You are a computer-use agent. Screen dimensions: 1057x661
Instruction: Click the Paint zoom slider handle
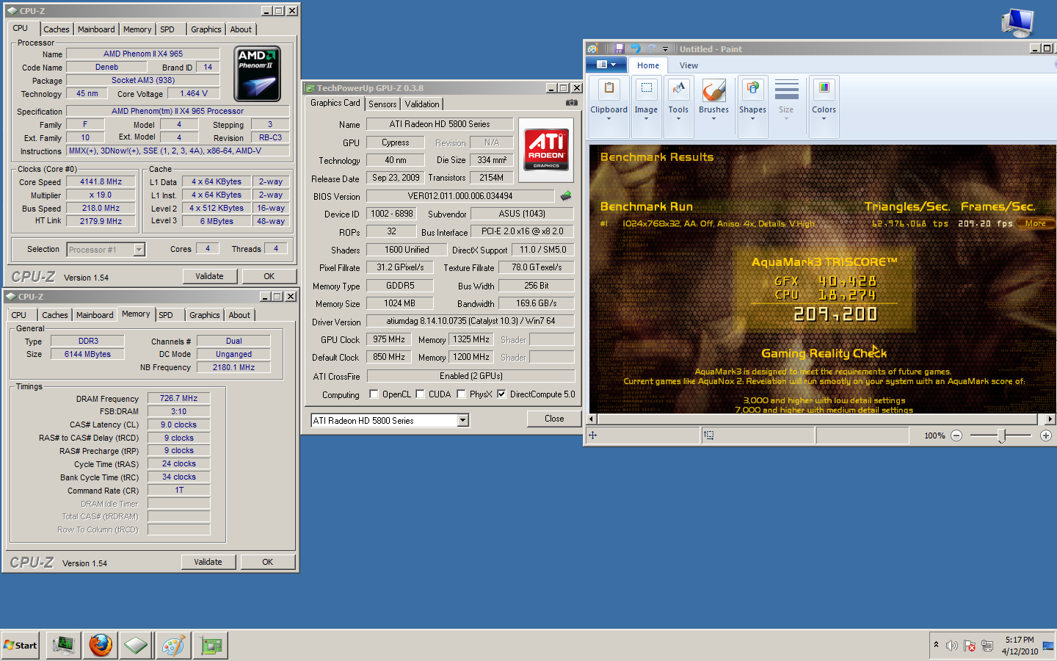1001,436
